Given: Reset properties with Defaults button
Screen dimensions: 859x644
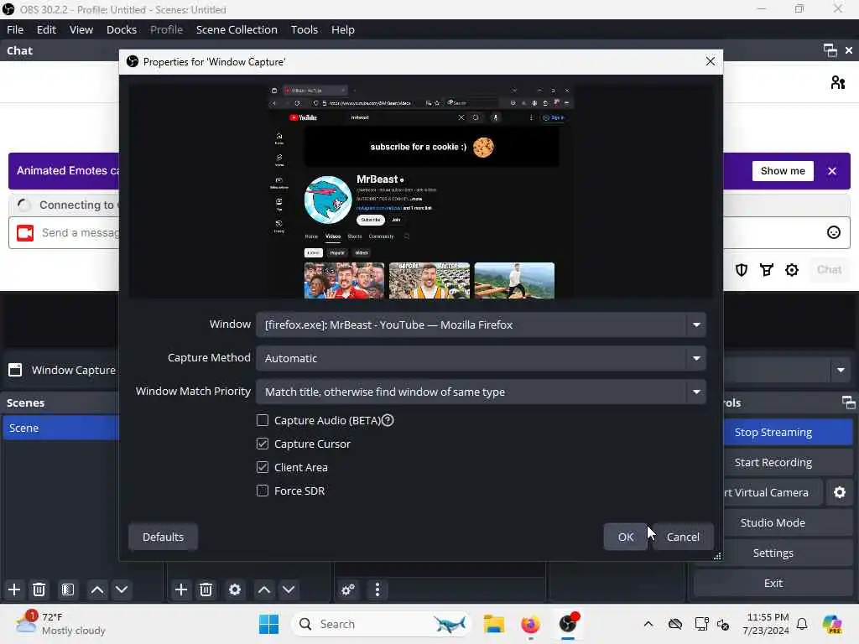Looking at the screenshot, I should click(164, 537).
